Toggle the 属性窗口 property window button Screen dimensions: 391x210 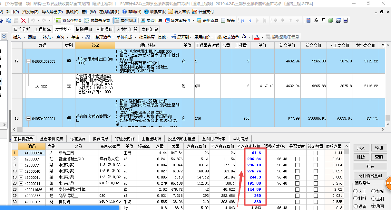pos(125,20)
